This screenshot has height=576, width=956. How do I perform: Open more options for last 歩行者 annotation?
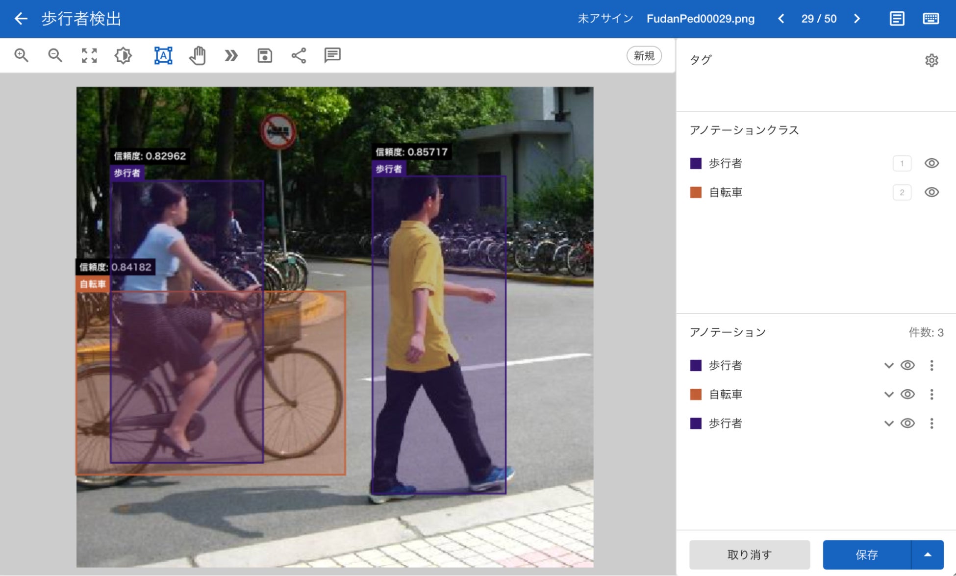(931, 423)
